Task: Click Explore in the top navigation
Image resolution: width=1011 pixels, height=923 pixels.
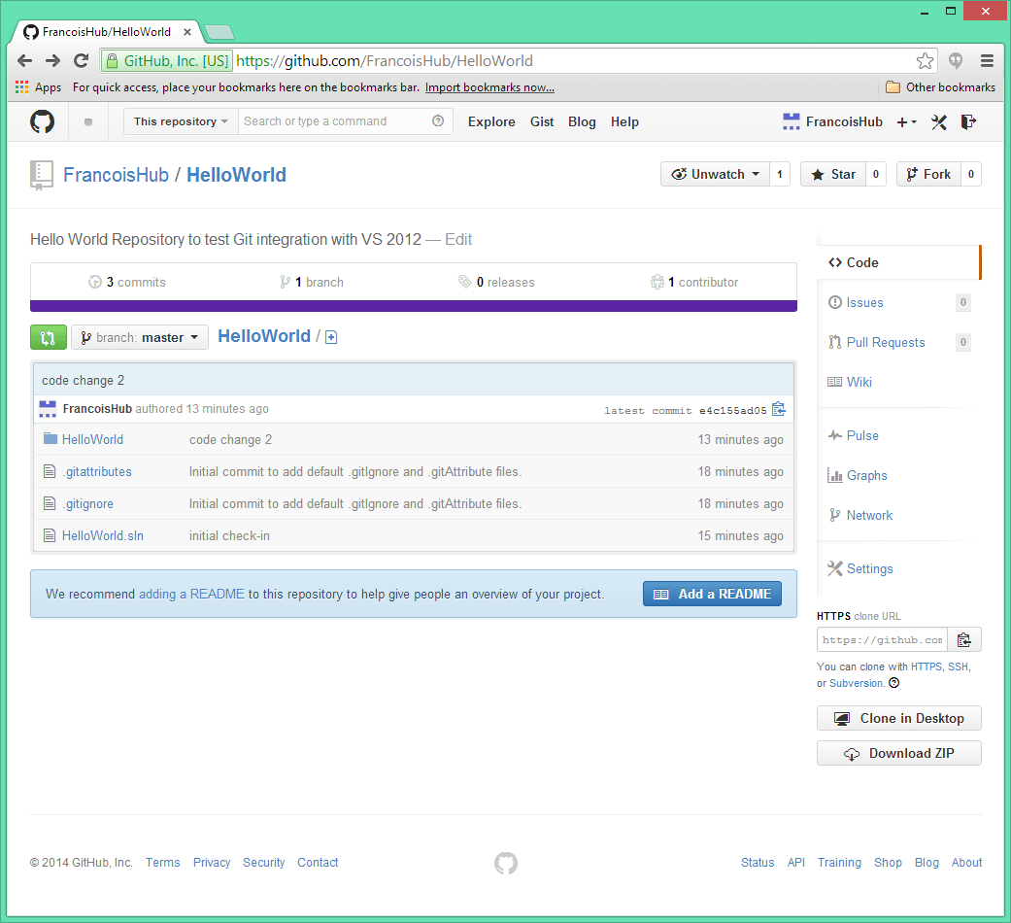Action: pos(491,121)
